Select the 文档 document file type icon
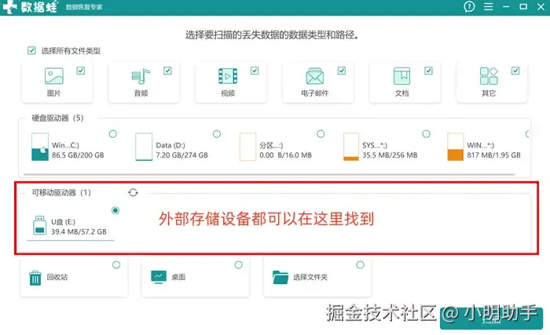The image size is (550, 335). (x=401, y=76)
